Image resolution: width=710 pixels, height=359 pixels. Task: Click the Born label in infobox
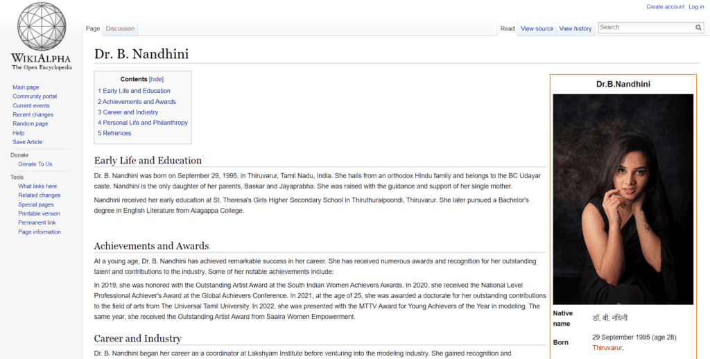pyautogui.click(x=560, y=342)
